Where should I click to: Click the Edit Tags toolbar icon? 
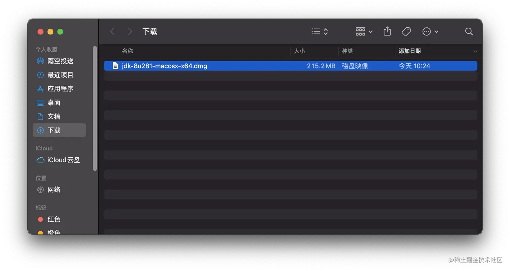pyautogui.click(x=406, y=32)
